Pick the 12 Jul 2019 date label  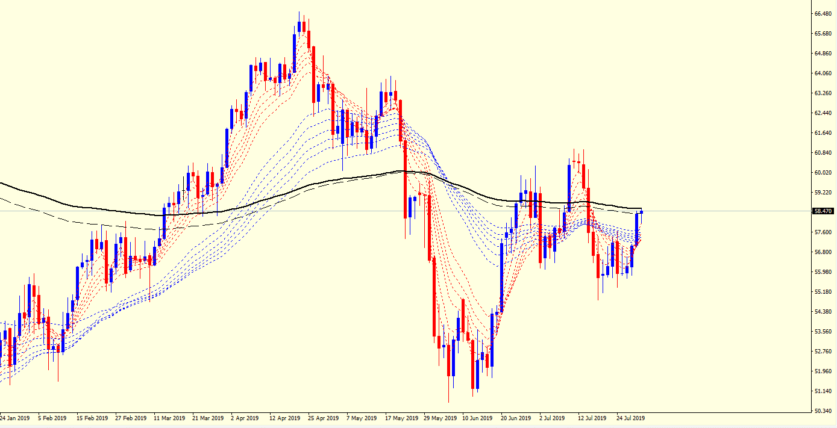click(591, 418)
